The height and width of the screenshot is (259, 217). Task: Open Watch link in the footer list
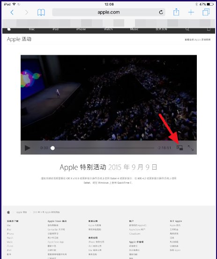pos(10,238)
